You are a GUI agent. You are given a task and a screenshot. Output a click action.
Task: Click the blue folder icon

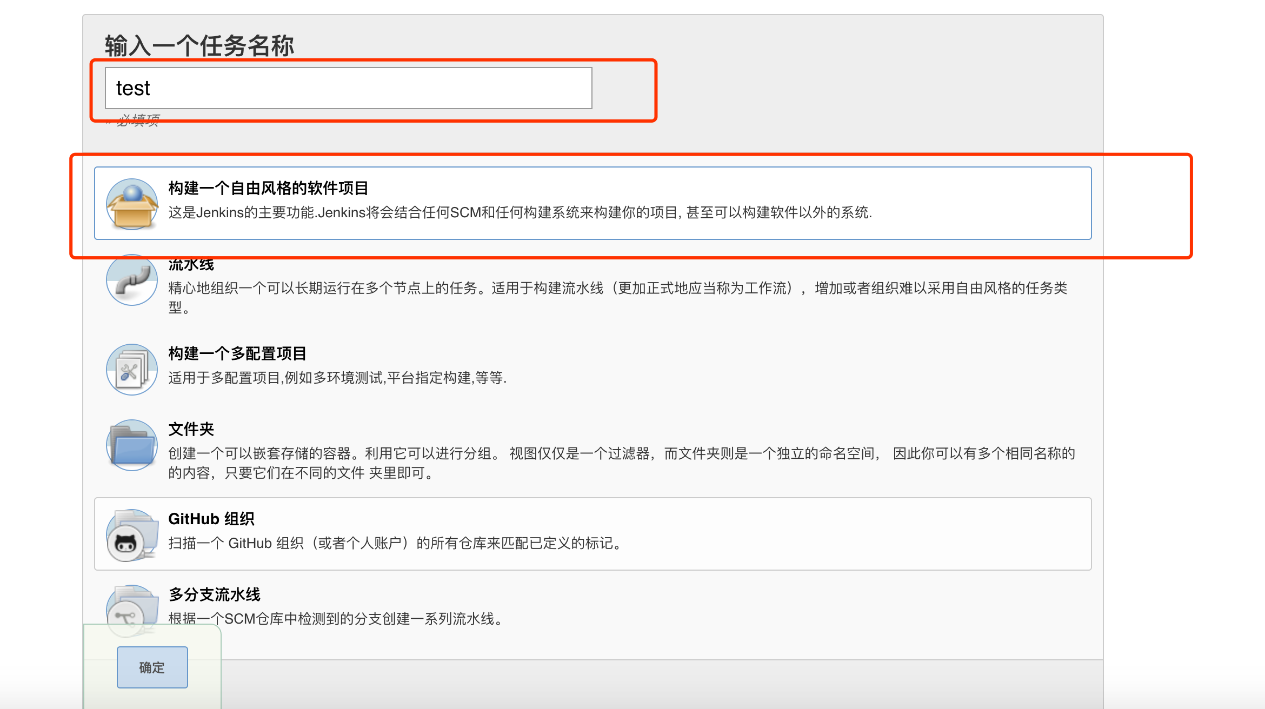point(132,445)
